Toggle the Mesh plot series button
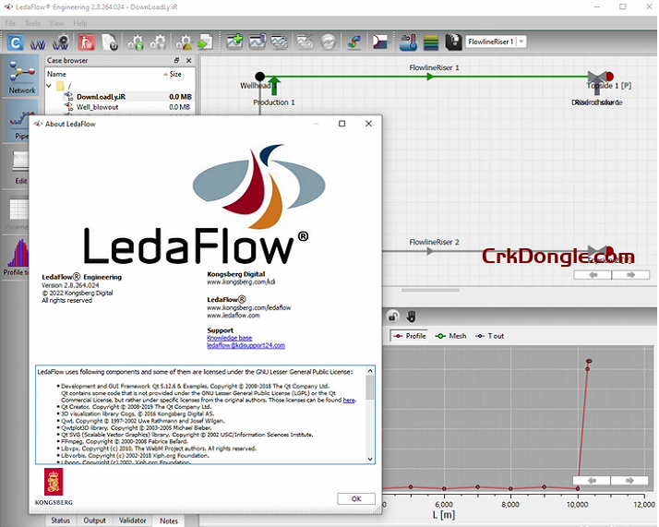Screen dimensions: 659x527 pos(451,336)
